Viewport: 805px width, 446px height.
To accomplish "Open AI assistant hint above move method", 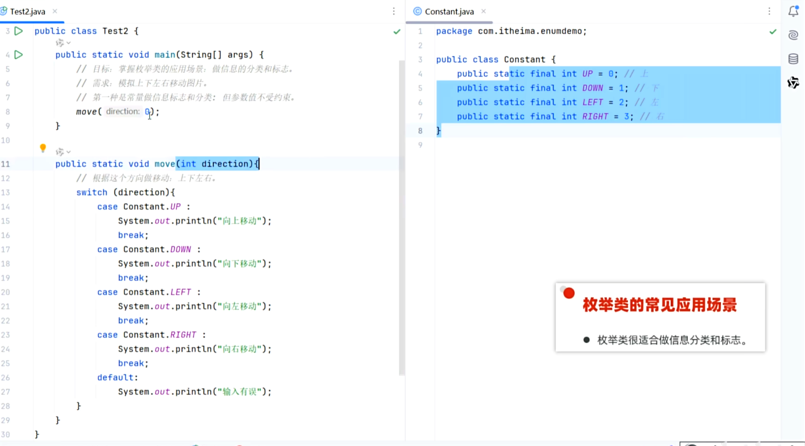I will 63,152.
